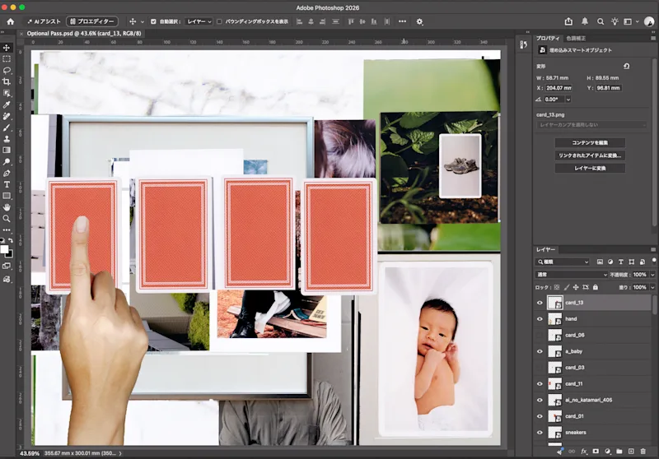Pick the Zoom tool in toolbar

pyautogui.click(x=7, y=218)
